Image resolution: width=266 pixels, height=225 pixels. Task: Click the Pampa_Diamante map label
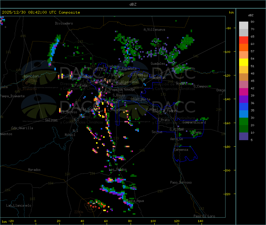click(x=12, y=96)
